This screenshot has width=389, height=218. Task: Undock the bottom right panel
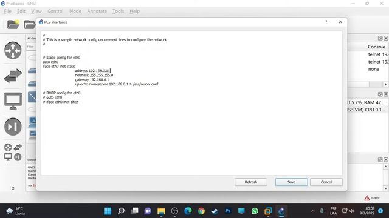click(x=380, y=160)
